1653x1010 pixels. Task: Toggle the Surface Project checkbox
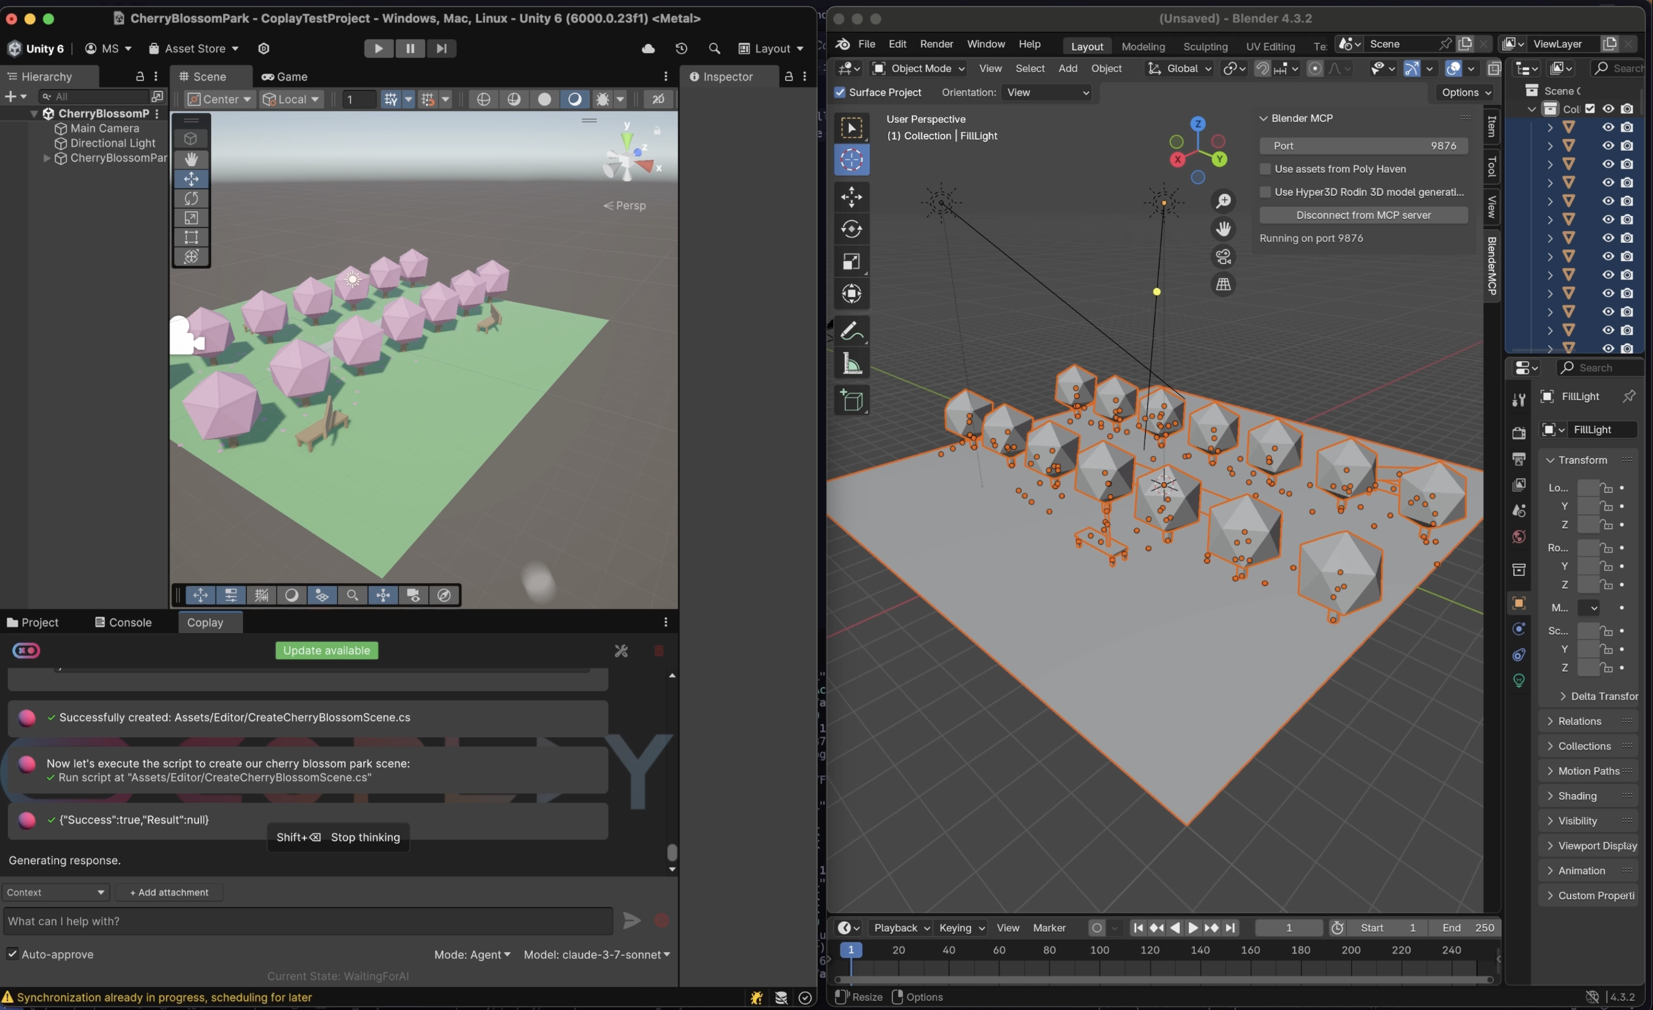[840, 93]
